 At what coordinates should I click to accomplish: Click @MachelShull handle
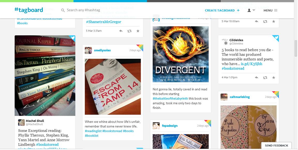[34, 124]
